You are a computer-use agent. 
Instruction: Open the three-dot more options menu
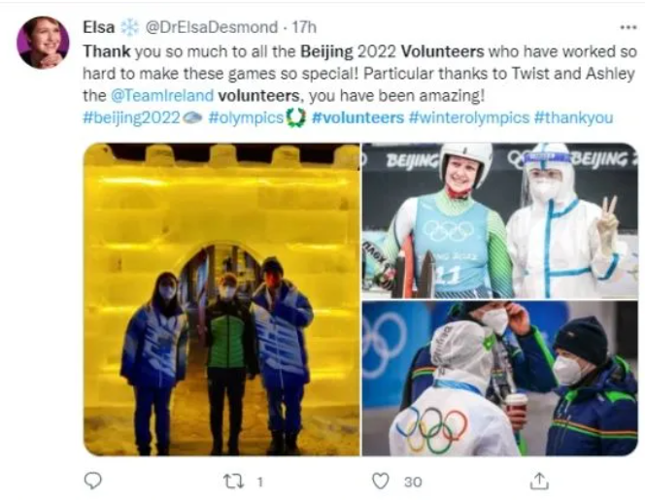(628, 27)
